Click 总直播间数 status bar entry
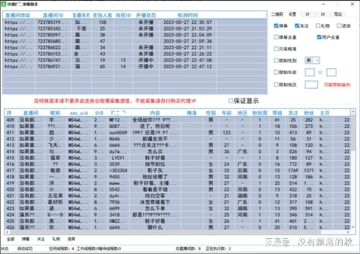Viewport: 360px width, 254px height. [x=188, y=248]
